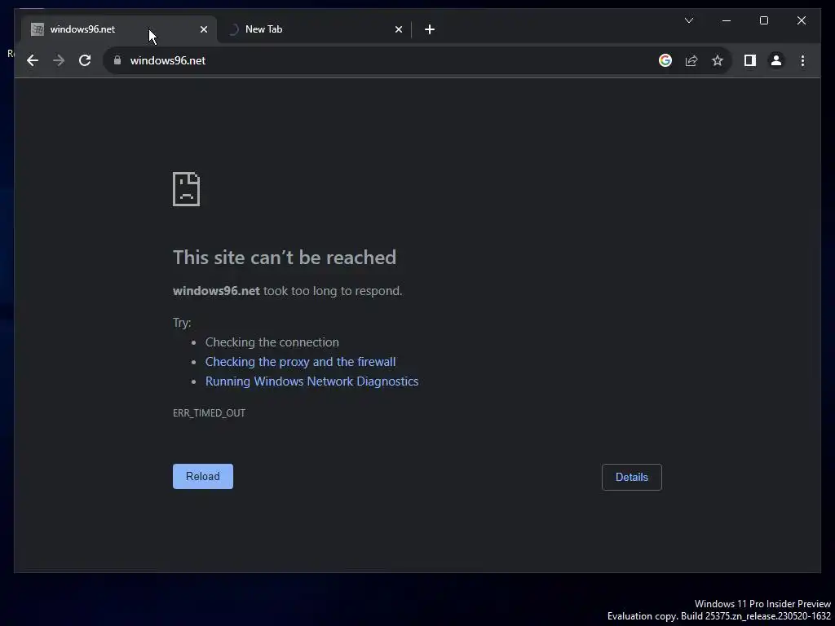Close the Chrome window

coord(802,20)
